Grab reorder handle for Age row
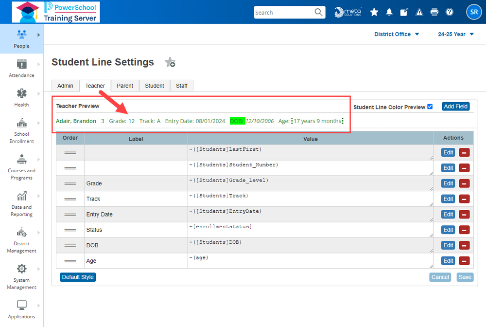Image resolution: width=486 pixels, height=327 pixels. click(70, 261)
